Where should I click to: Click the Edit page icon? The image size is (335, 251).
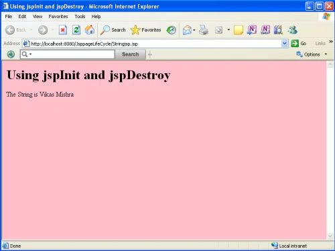point(219,30)
